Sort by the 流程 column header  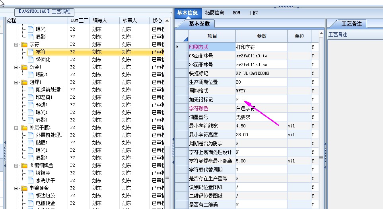click(x=37, y=21)
